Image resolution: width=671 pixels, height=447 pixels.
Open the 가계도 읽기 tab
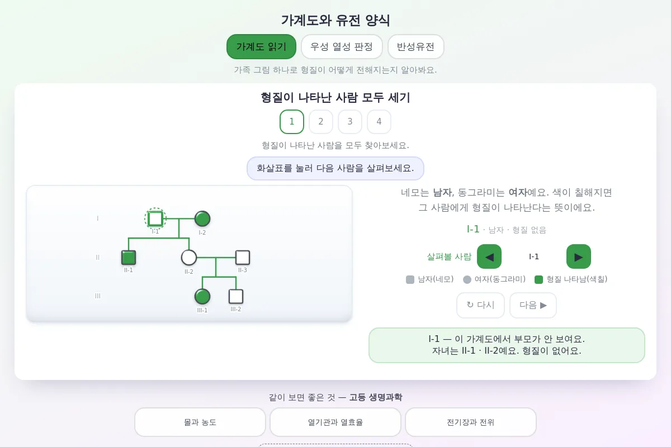coord(261,46)
